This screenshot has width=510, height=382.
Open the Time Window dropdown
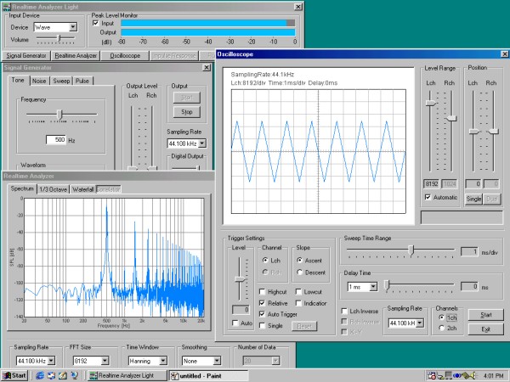tap(163, 361)
